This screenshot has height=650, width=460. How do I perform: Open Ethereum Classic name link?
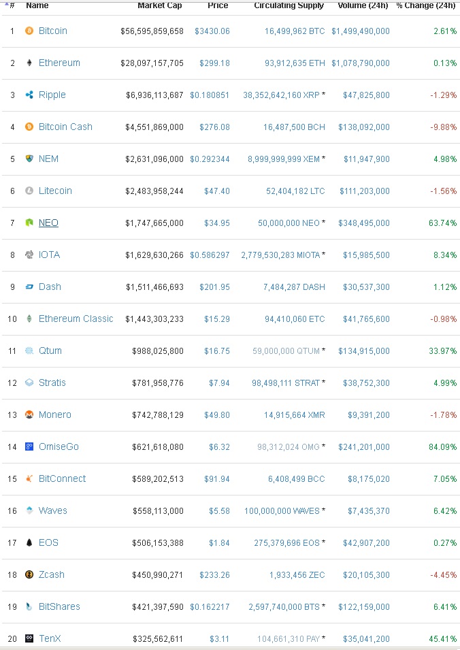coord(76,319)
